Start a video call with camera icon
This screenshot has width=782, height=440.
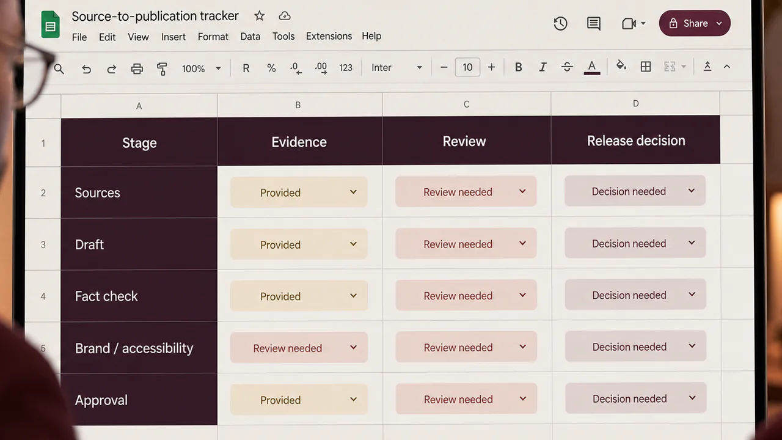629,23
